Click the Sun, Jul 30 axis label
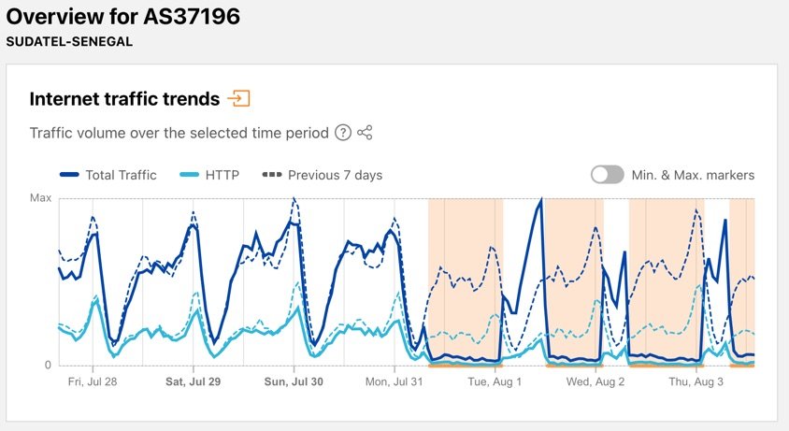 coord(294,381)
